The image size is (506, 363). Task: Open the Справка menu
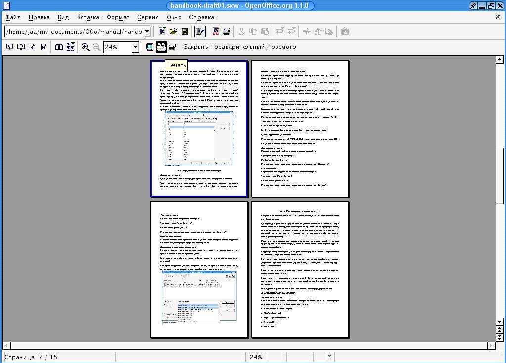[202, 17]
